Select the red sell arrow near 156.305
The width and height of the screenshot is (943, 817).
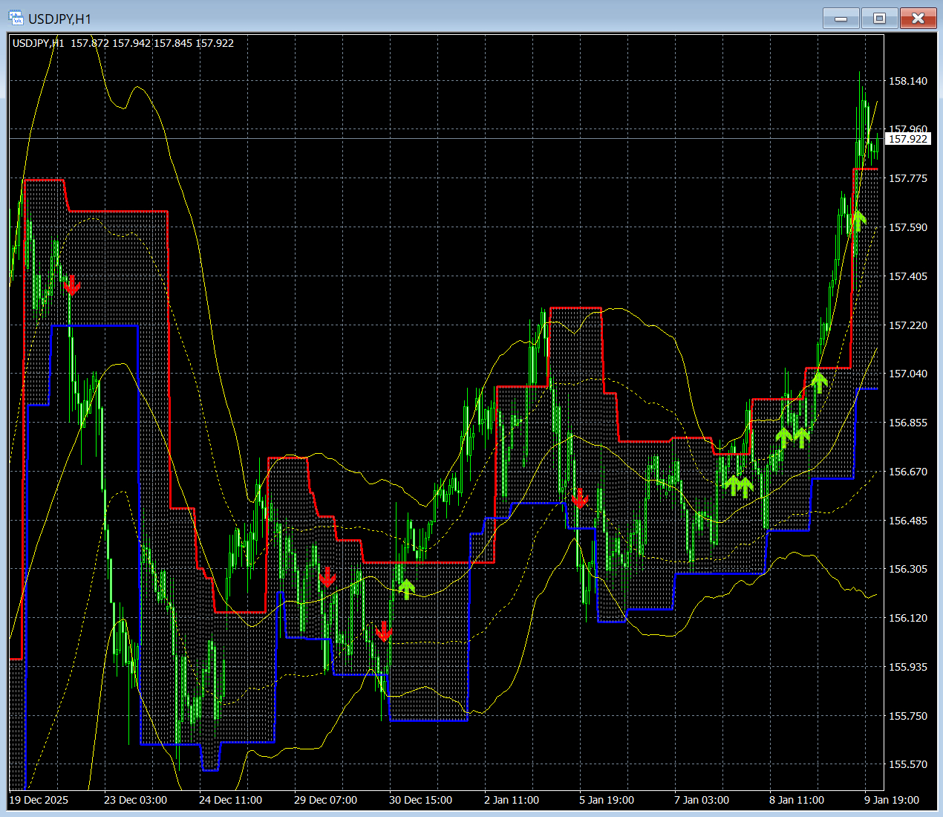point(327,577)
